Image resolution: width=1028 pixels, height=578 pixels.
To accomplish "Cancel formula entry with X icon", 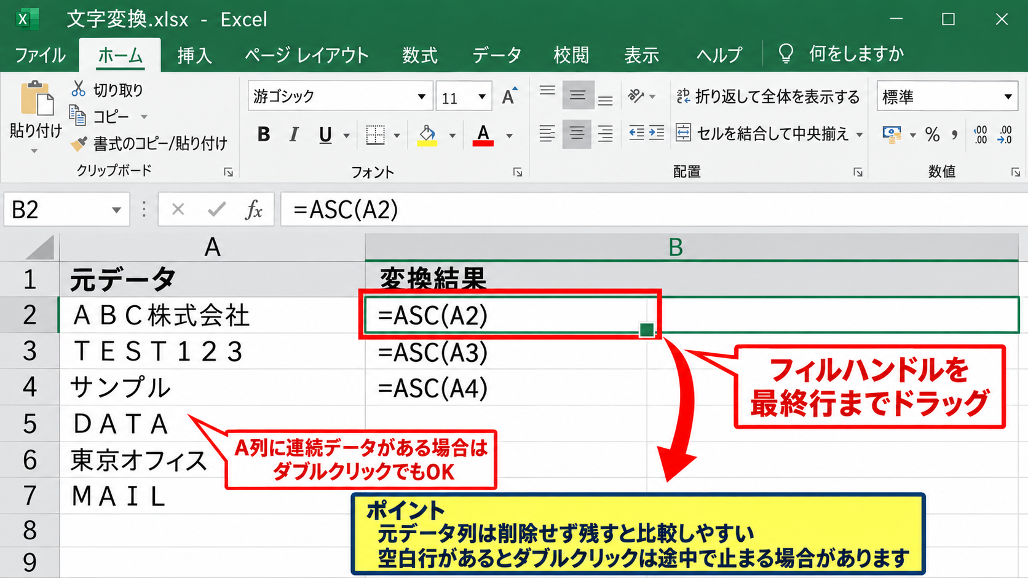I will coord(178,209).
